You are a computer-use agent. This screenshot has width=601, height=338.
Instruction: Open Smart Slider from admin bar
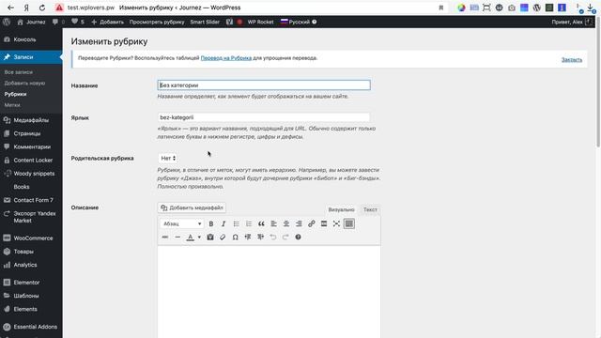pyautogui.click(x=205, y=22)
